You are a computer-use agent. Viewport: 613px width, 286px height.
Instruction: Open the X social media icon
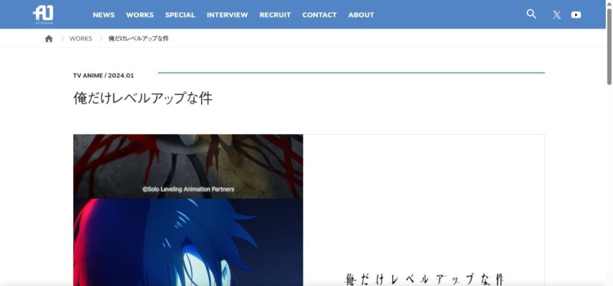point(557,15)
